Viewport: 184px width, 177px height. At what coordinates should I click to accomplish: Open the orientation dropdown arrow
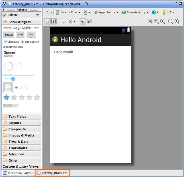89,13
